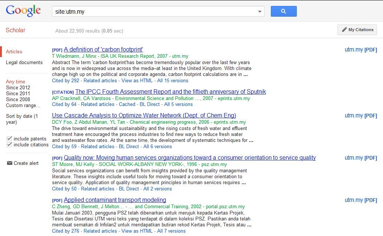Select the Legal documents filter

[24, 62]
